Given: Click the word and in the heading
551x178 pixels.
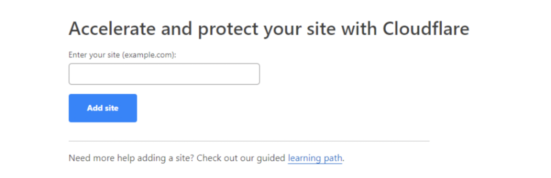Looking at the screenshot, I should [x=178, y=29].
